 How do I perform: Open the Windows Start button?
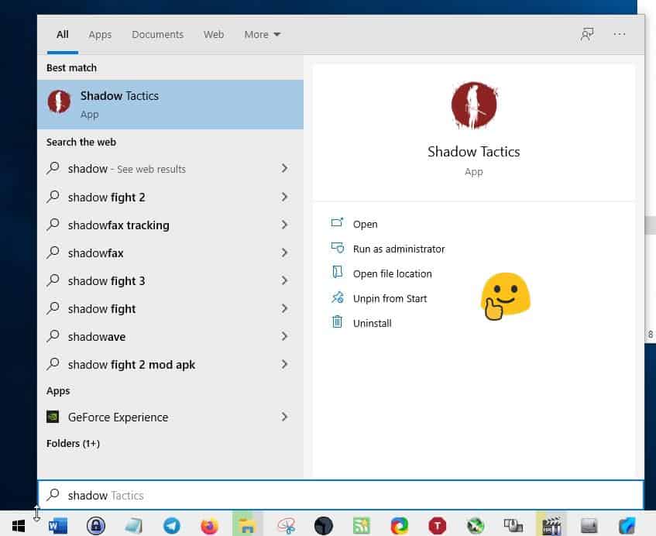(19, 525)
